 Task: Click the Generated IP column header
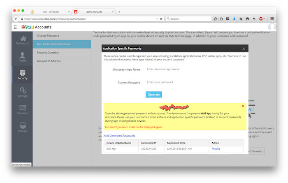pos(149,143)
